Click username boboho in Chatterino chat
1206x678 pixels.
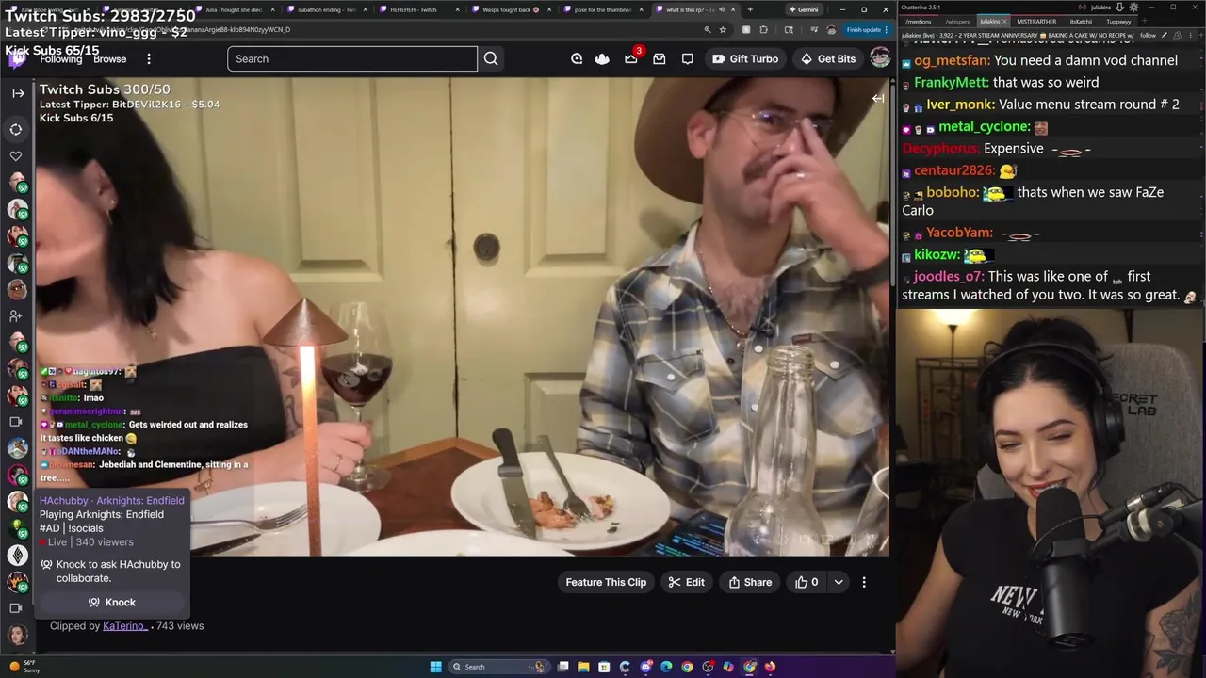click(951, 192)
